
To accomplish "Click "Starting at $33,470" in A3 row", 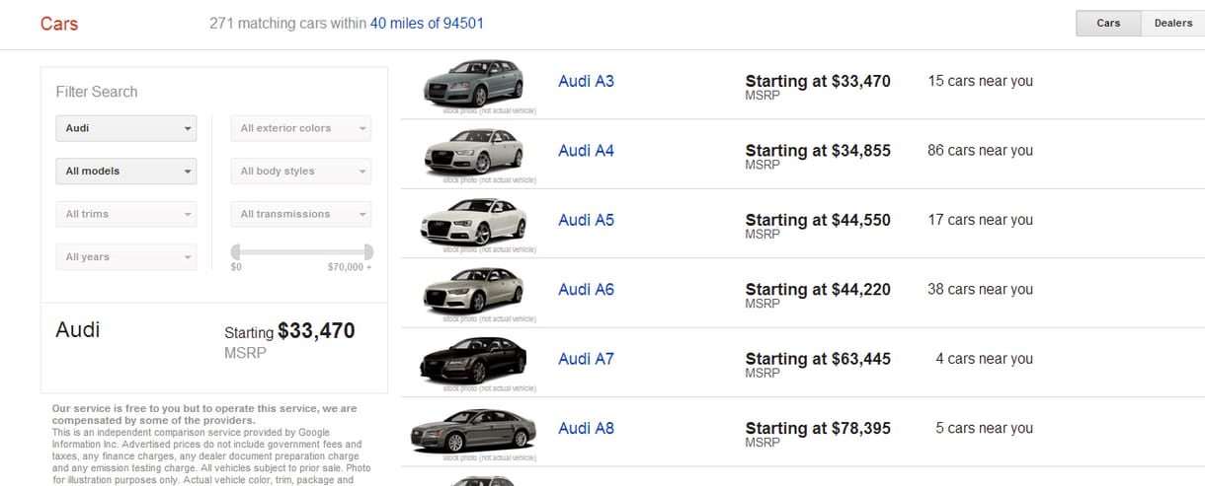I will tap(818, 81).
